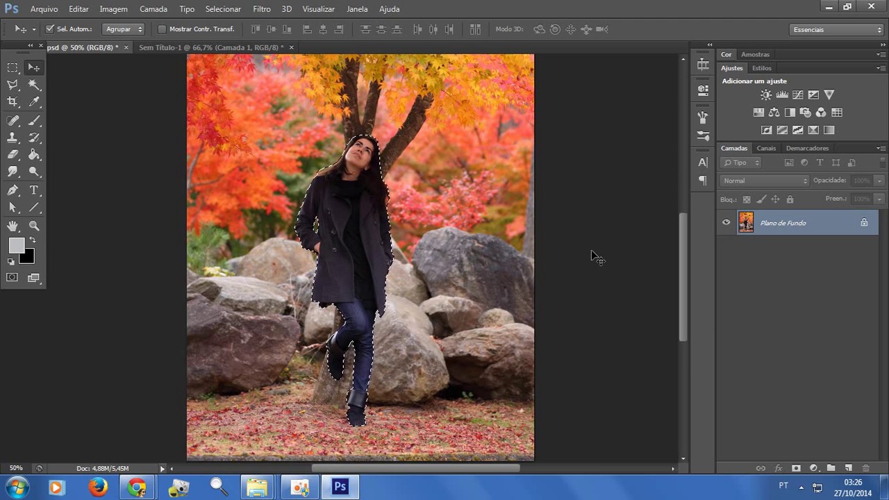Screen dimensions: 889x500
Task: Toggle Quick Mask mode
Action: pos(12,278)
